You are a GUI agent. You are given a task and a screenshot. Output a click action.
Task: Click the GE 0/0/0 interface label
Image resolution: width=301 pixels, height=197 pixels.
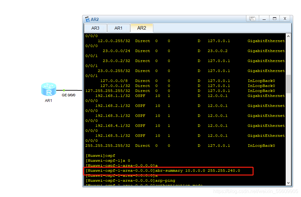(68, 95)
